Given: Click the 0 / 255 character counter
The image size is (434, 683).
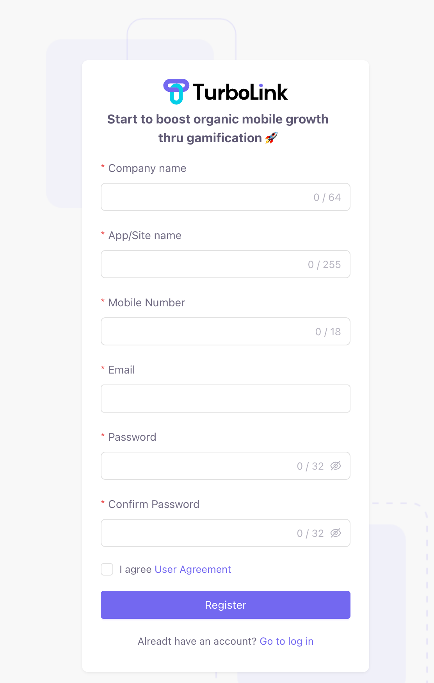Looking at the screenshot, I should tap(324, 265).
